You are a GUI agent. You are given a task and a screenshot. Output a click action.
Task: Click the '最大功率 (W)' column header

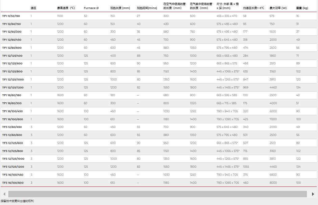point(278,8)
